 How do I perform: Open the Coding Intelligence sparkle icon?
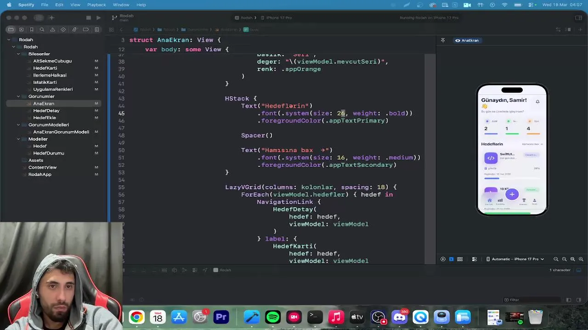(x=51, y=18)
